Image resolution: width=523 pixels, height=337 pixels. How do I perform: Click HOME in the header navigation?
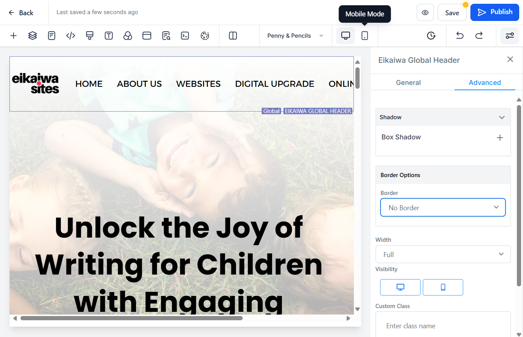89,84
